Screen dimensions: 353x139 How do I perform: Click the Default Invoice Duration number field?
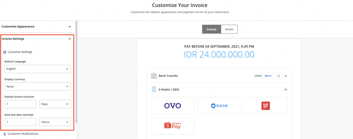tap(20, 104)
